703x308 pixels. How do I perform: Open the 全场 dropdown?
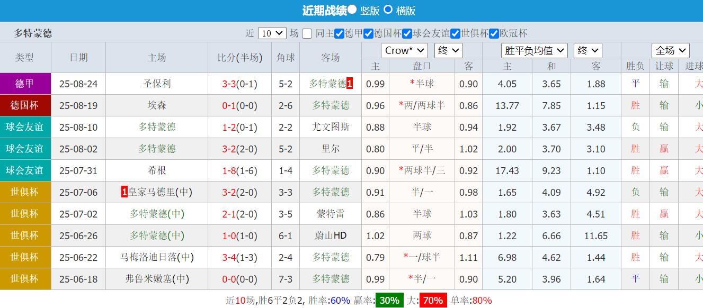click(x=670, y=50)
